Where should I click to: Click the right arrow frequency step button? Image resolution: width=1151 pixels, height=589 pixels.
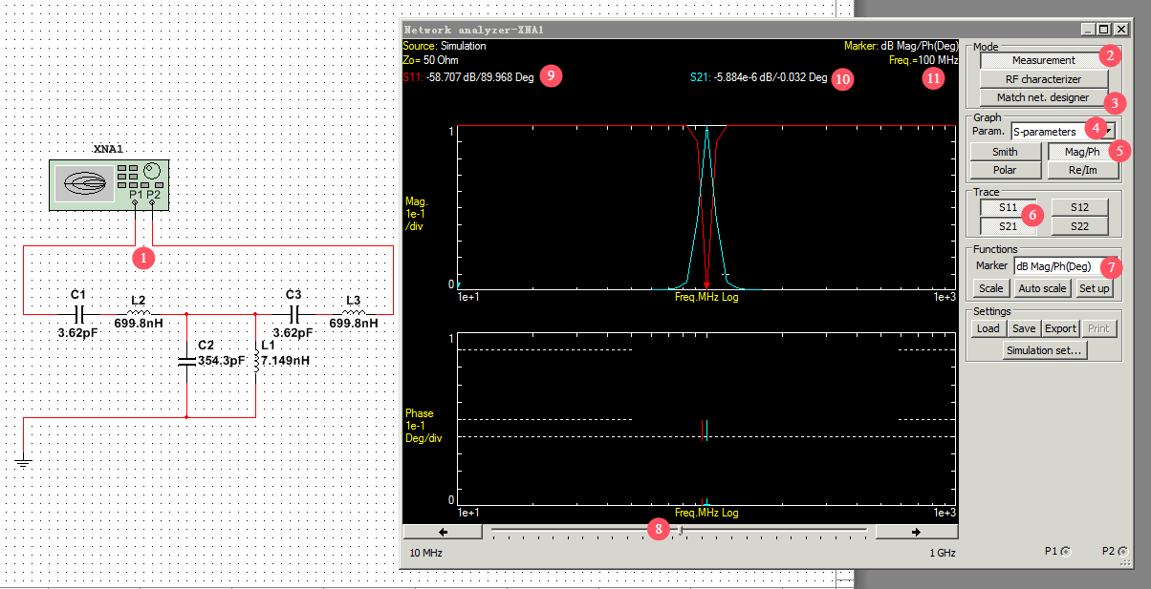click(915, 532)
